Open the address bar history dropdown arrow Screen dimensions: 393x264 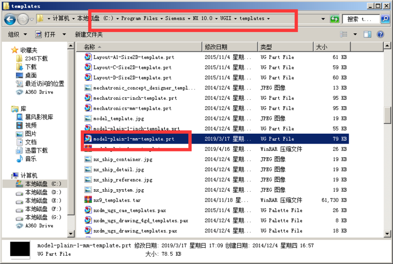tap(323, 19)
